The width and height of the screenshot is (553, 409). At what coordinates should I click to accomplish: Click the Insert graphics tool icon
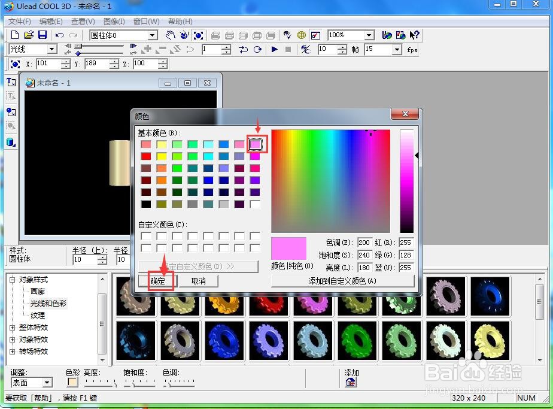[x=11, y=112]
